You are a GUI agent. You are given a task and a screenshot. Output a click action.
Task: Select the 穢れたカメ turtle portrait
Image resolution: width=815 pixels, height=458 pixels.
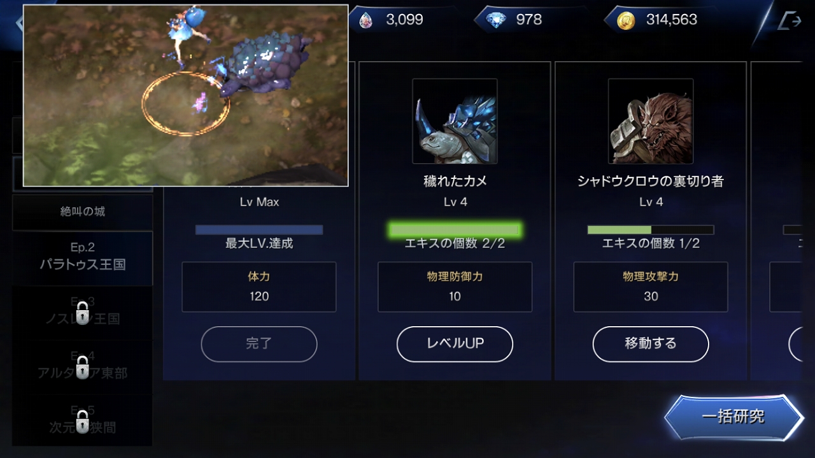click(455, 121)
